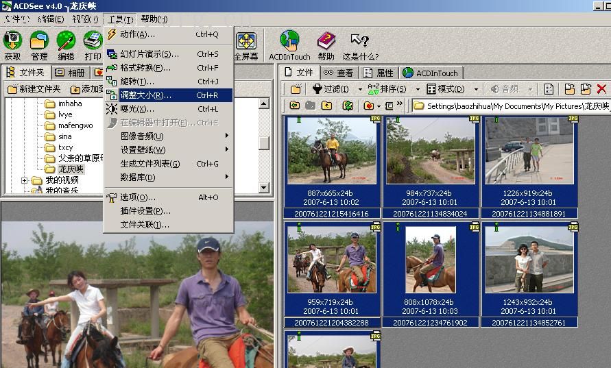Click folder tree scrollbar up arrow
Screen dimensions: 611x368
point(264,103)
